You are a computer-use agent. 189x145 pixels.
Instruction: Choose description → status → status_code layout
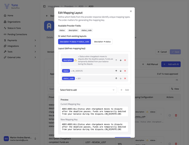tap(74, 42)
